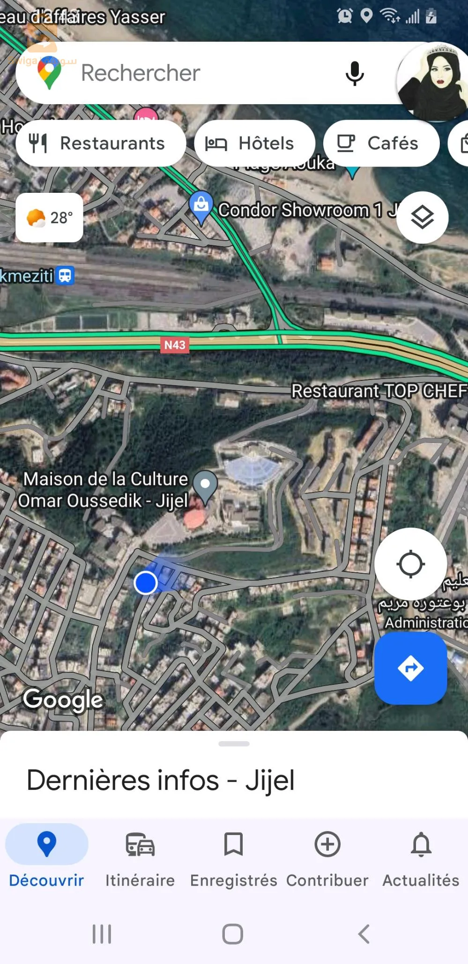The width and height of the screenshot is (468, 964).
Task: Tap the Android back navigation button
Action: (364, 934)
